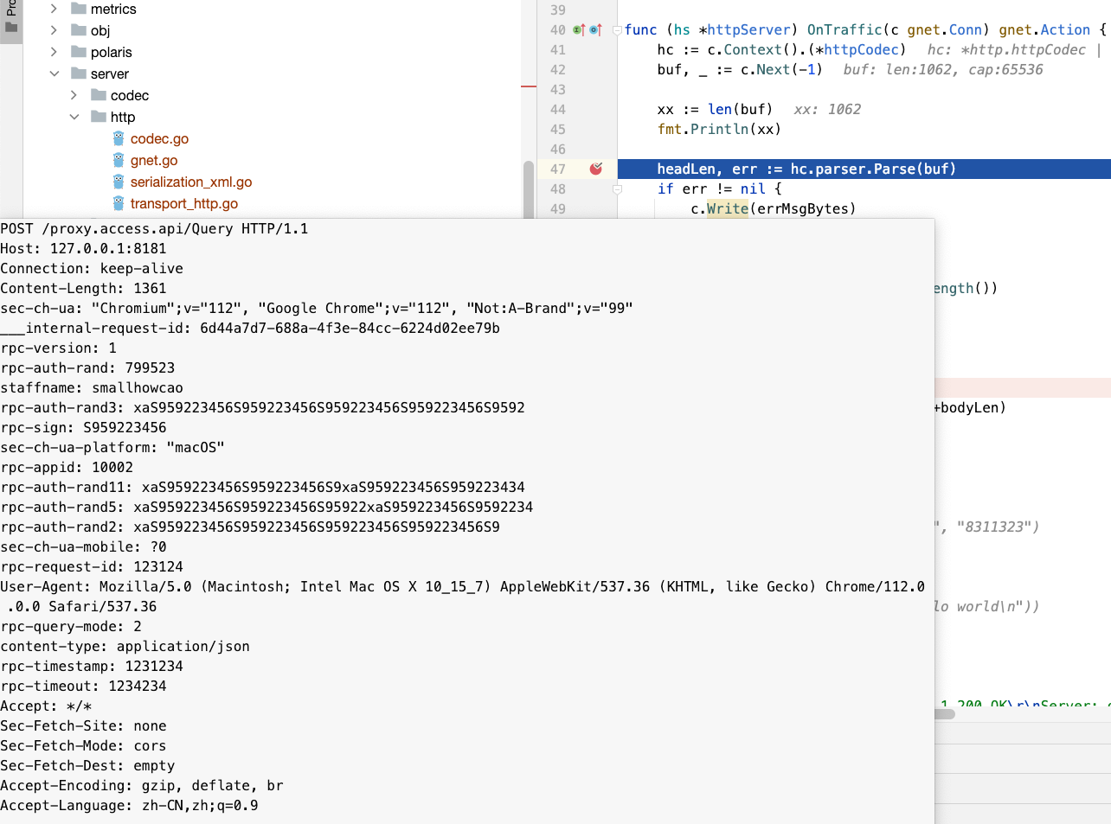Toggle the breakpoint beside headLen parsing line
This screenshot has width=1111, height=824.
tap(596, 169)
